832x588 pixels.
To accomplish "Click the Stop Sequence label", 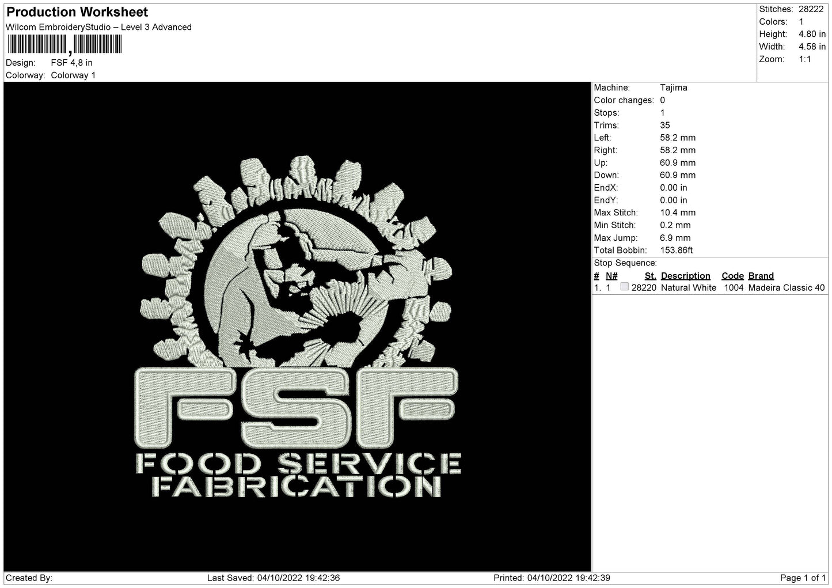I will point(625,263).
